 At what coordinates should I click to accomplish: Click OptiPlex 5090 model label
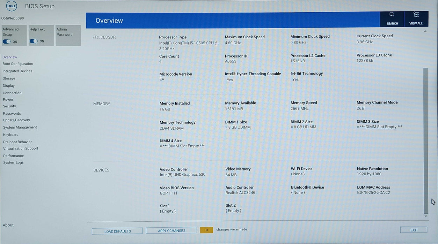click(13, 18)
